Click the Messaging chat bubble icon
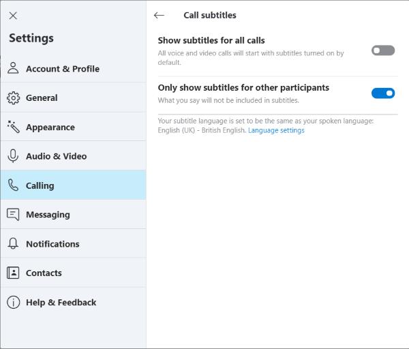409x349 pixels. click(x=13, y=215)
